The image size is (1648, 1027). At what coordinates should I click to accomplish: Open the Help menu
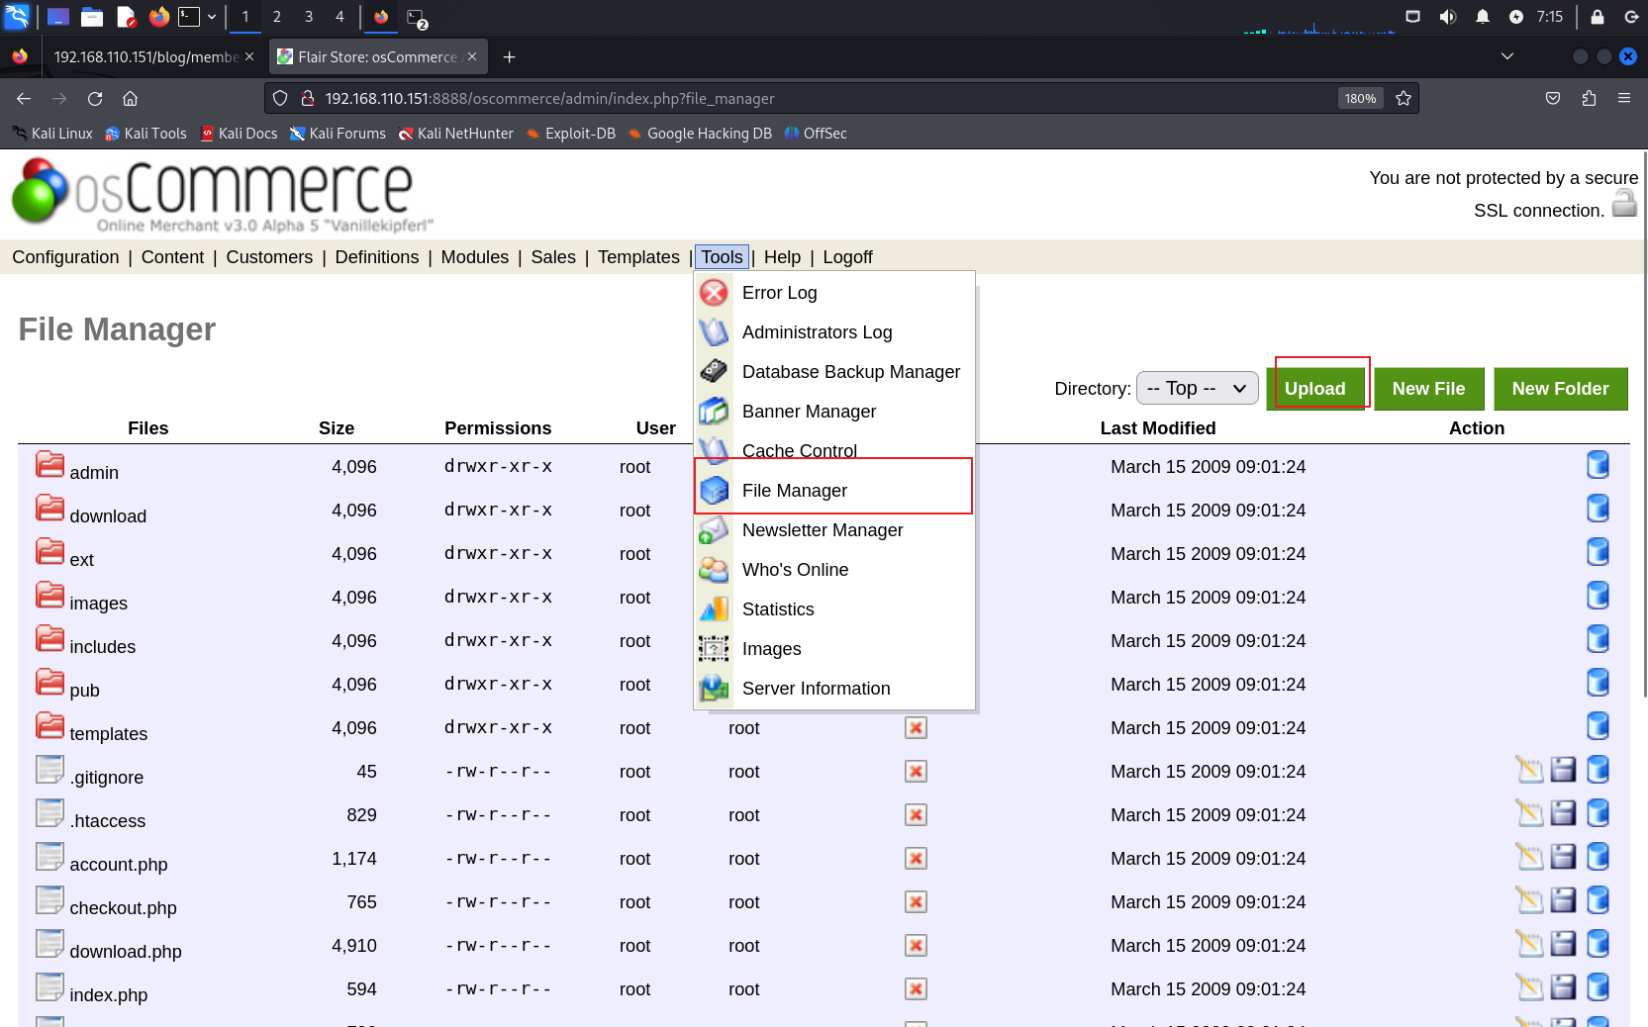782,257
